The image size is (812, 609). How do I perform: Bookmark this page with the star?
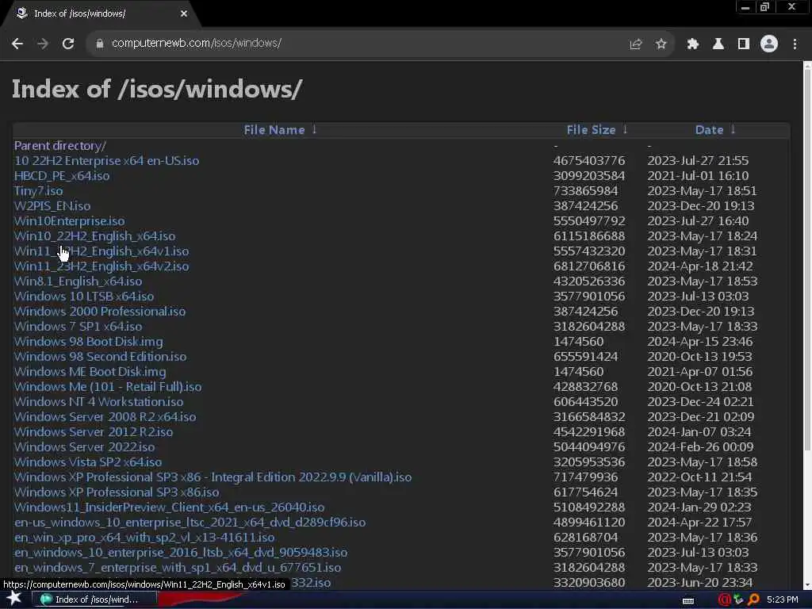pyautogui.click(x=661, y=44)
